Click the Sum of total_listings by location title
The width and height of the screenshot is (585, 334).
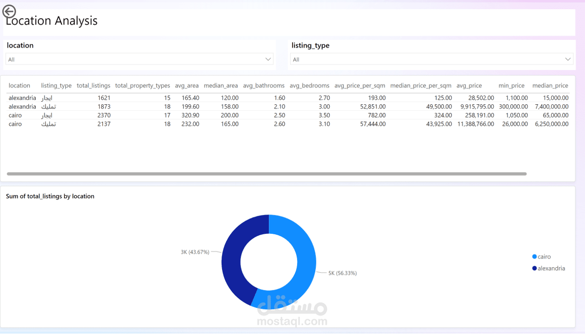point(50,196)
